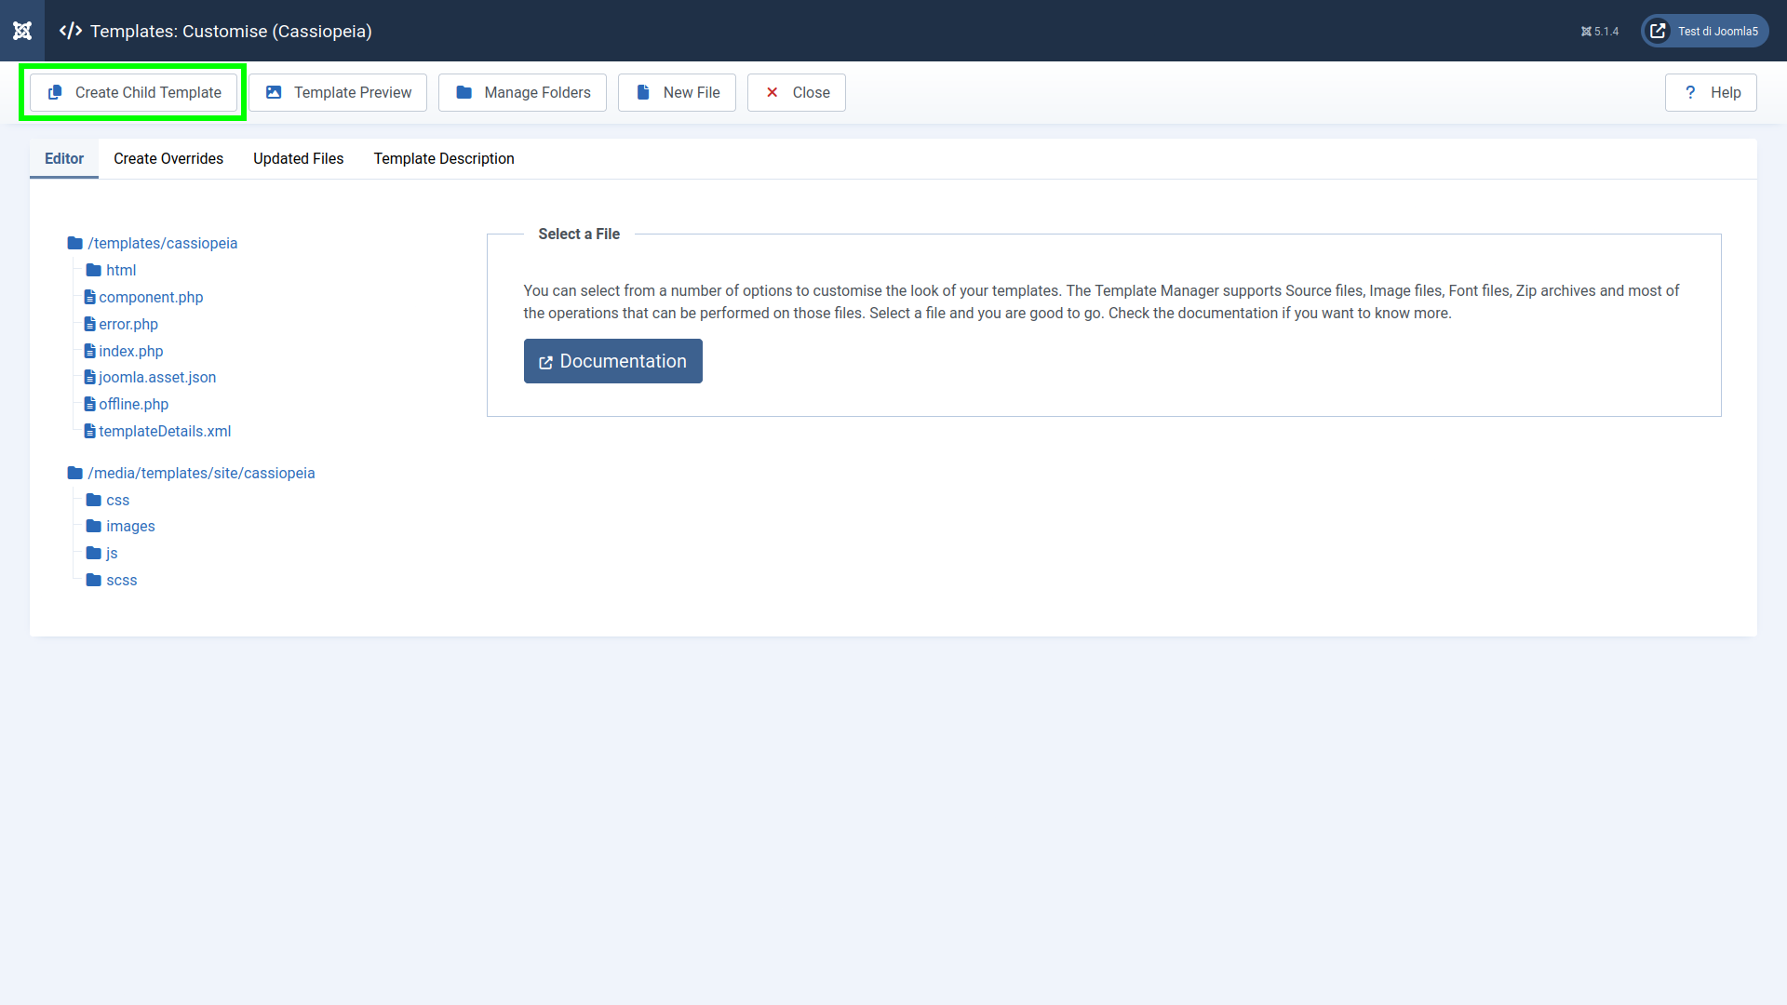Click the copy icon on Create Child Template

tap(55, 92)
